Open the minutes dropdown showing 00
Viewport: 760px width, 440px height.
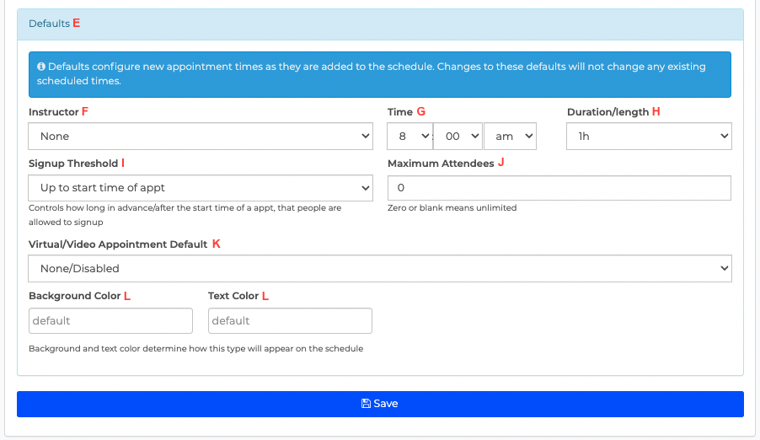click(458, 137)
